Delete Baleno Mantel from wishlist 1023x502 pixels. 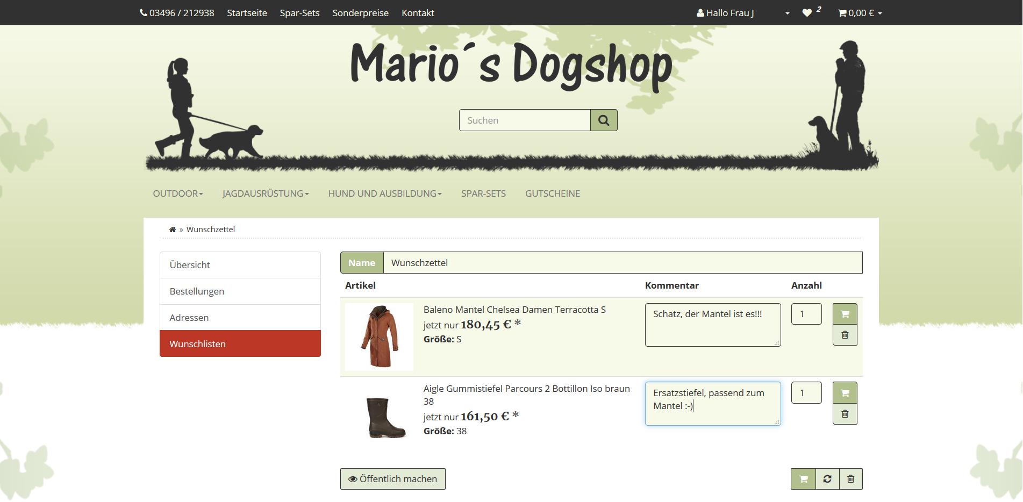click(845, 335)
